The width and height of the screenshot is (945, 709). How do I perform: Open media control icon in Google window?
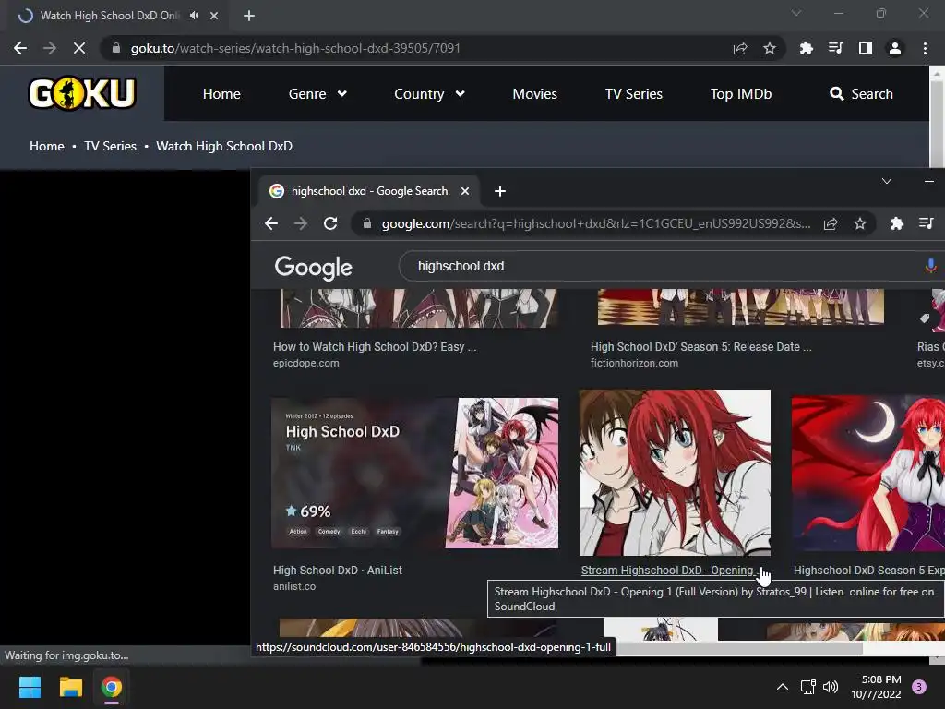[927, 223]
